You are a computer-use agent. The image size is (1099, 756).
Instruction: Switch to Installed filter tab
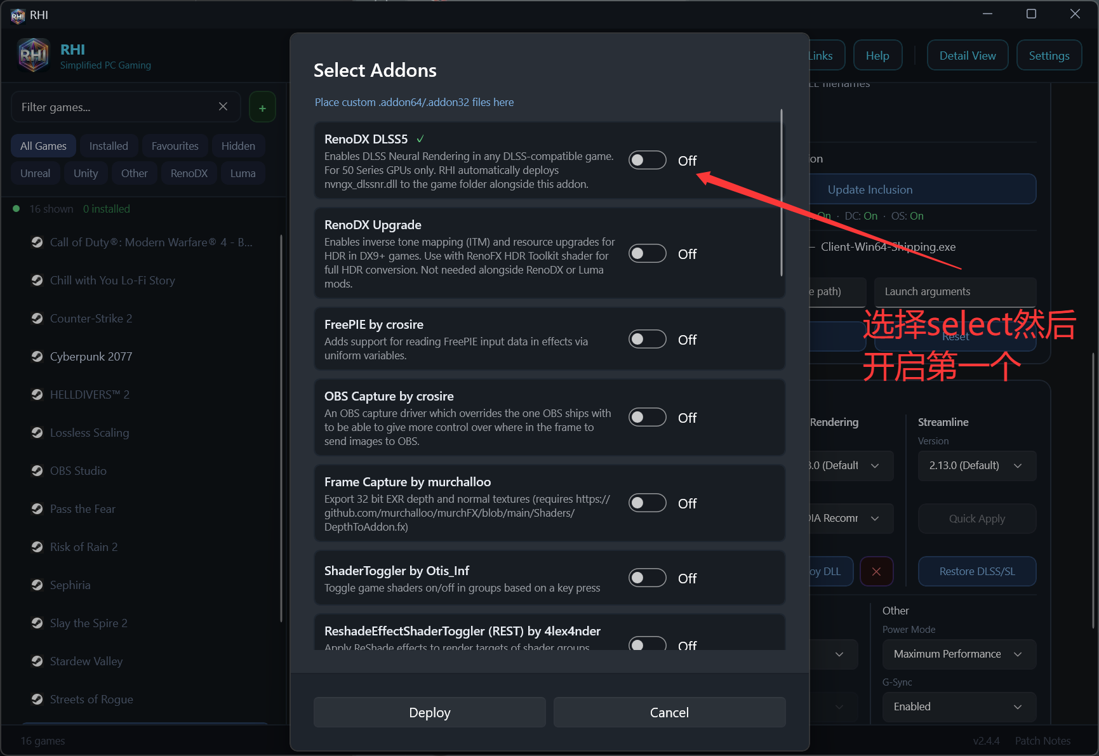[109, 146]
